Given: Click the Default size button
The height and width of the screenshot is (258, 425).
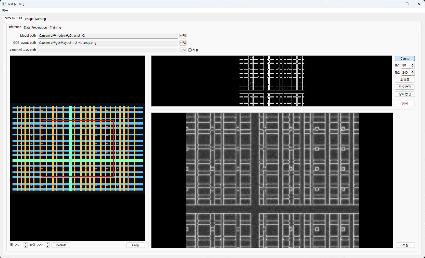Looking at the screenshot, I should (61, 245).
